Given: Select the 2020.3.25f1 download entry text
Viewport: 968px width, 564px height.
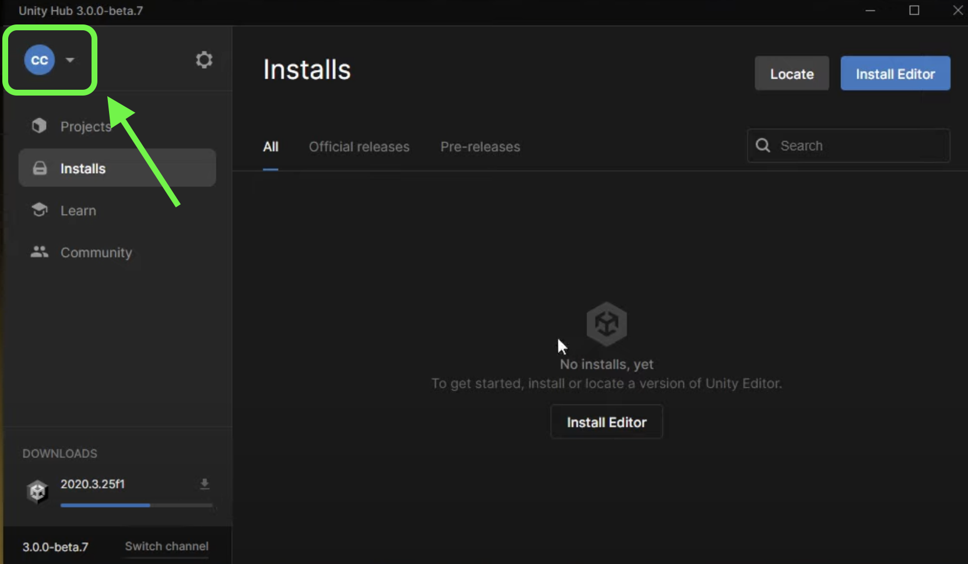Looking at the screenshot, I should 93,484.
